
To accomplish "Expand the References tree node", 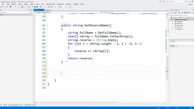I will pyautogui.click(x=173, y=23).
